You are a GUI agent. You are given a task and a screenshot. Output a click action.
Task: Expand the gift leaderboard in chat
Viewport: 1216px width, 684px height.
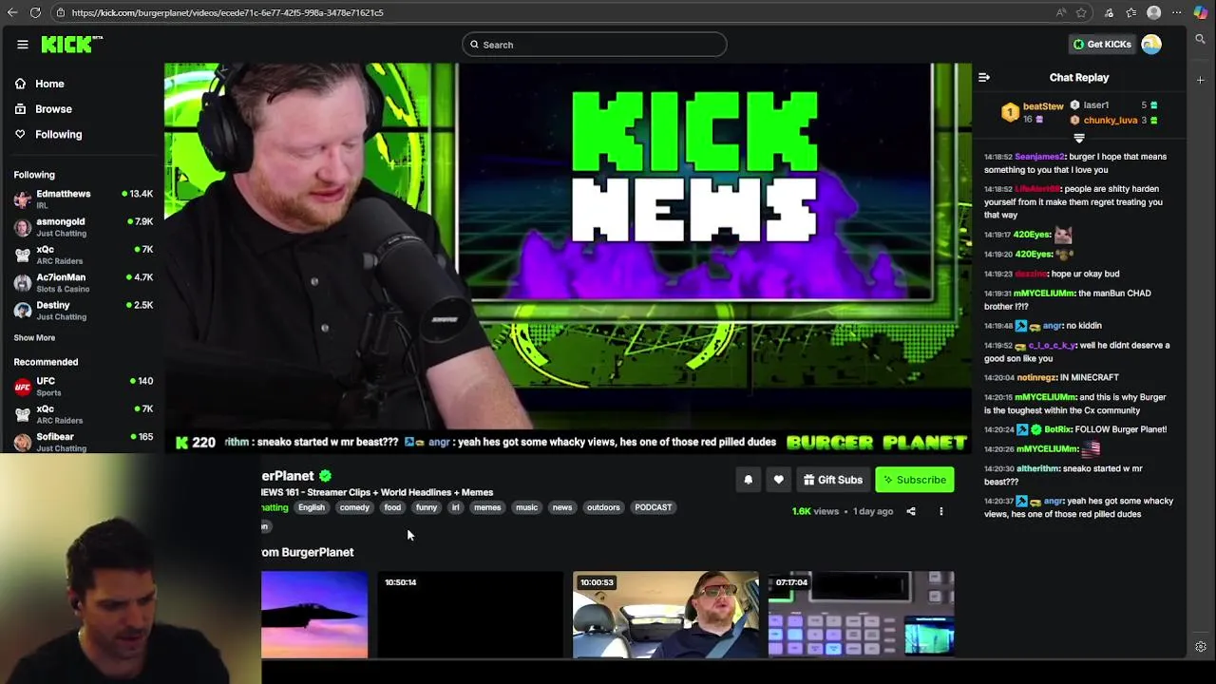tap(1079, 139)
